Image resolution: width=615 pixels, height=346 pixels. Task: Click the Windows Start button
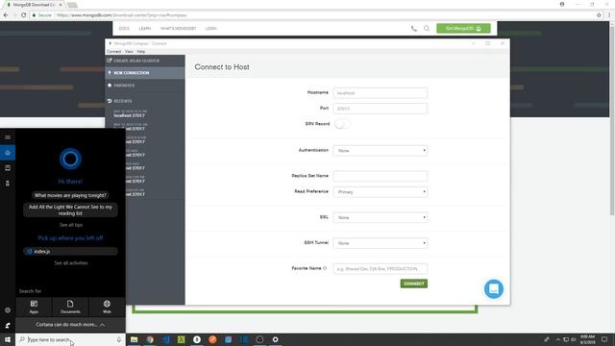pos(8,339)
